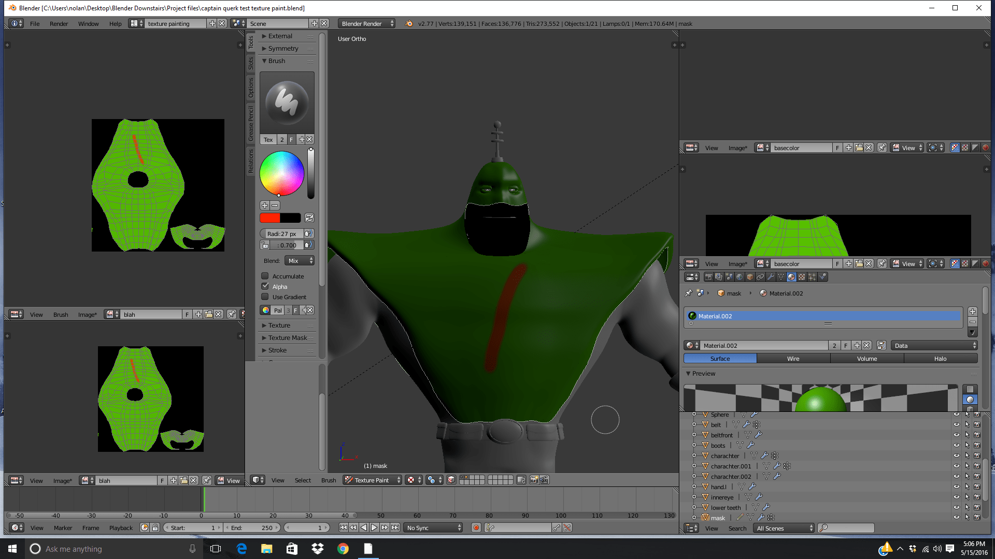Screen dimensions: 995x559
Task: Click the timeline record button
Action: [x=476, y=527]
